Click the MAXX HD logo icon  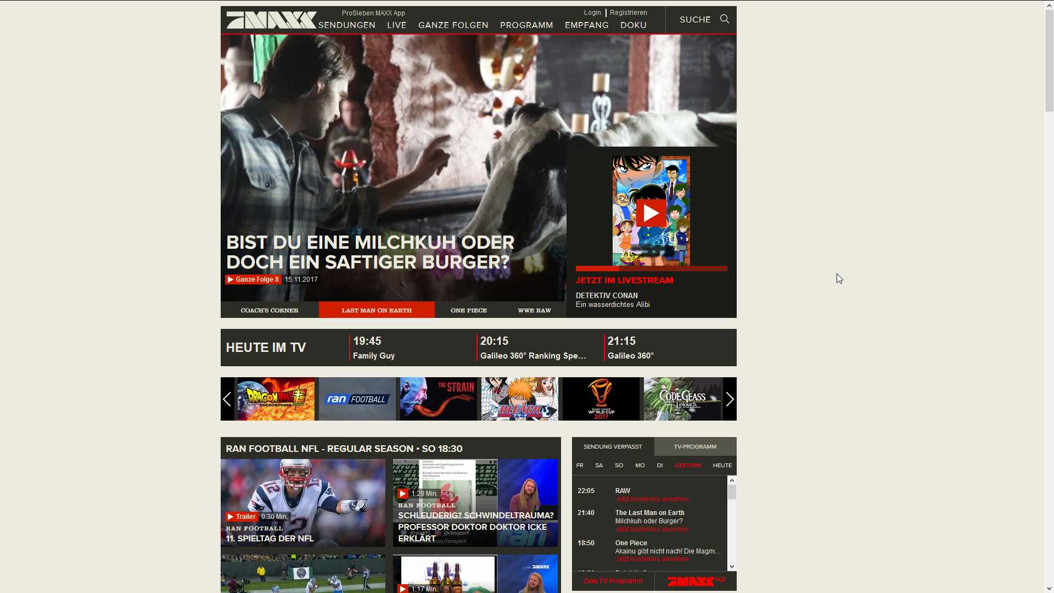click(695, 581)
